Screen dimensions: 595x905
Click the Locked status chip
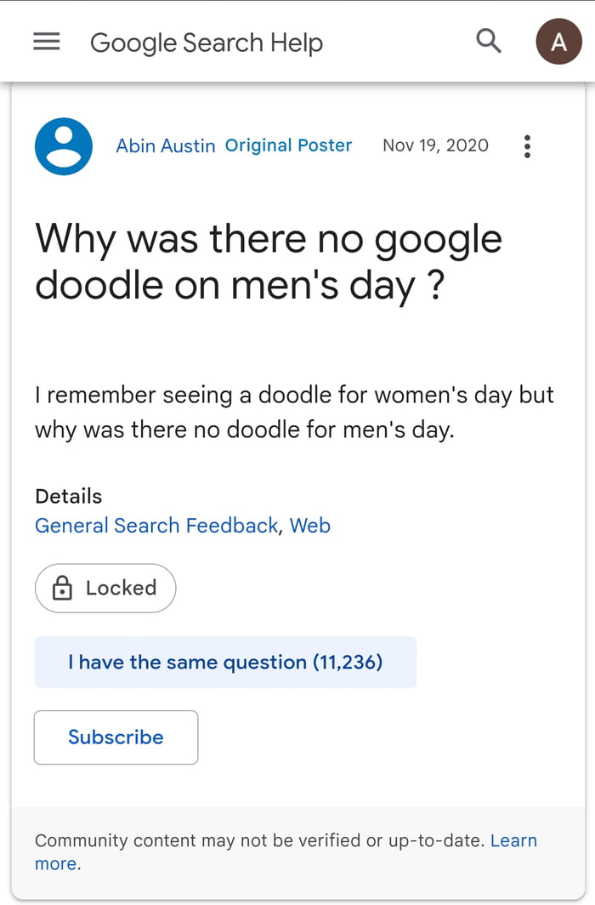105,588
